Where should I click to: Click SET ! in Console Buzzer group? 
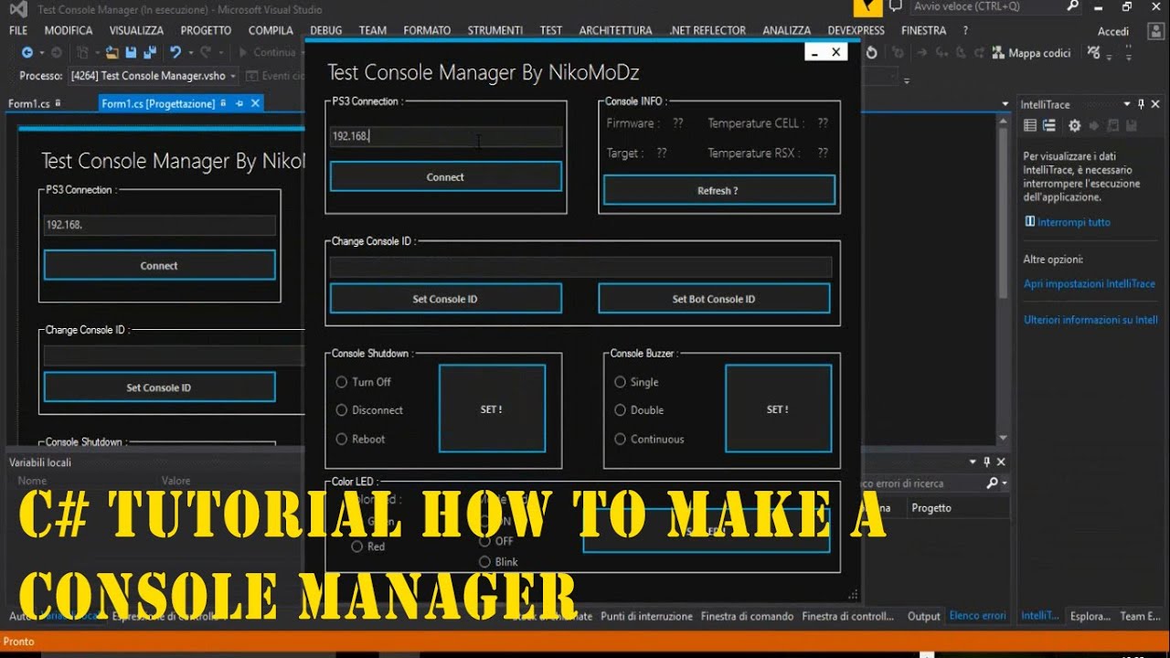click(x=778, y=409)
